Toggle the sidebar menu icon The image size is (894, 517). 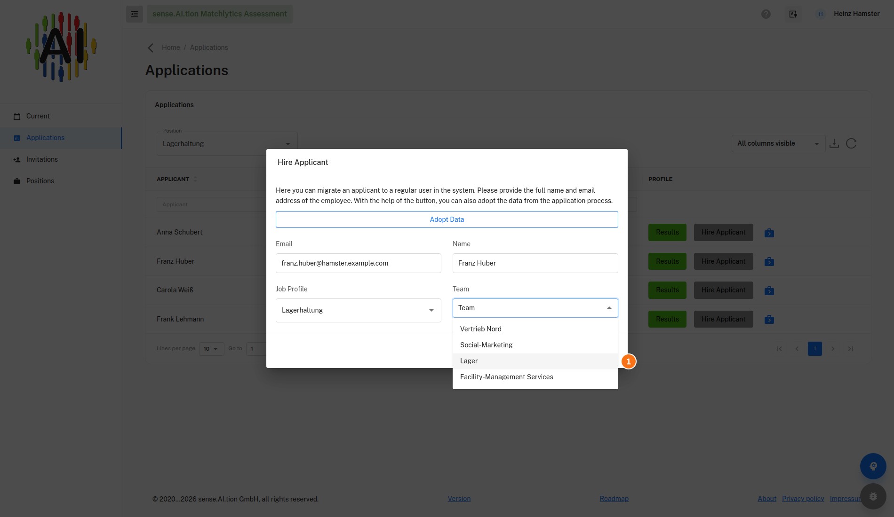[x=135, y=14]
